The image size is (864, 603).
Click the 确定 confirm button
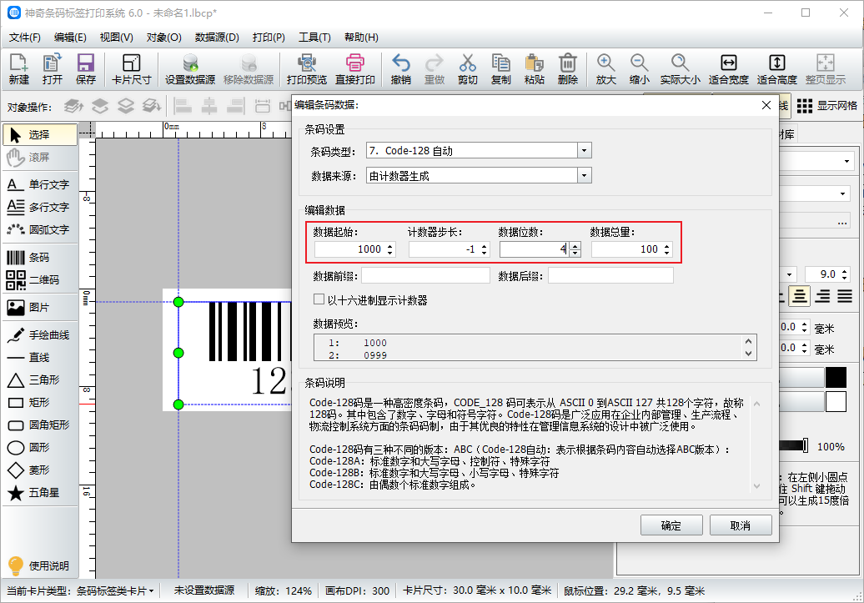tap(671, 525)
